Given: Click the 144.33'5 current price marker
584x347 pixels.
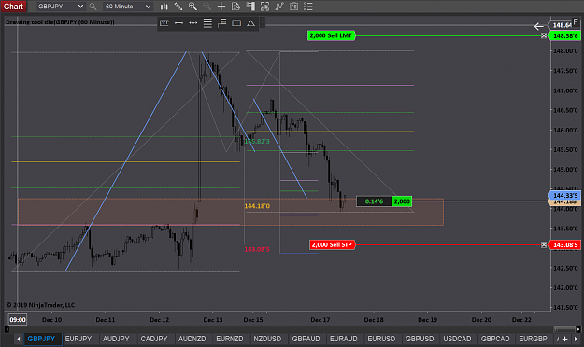Looking at the screenshot, I should point(565,195).
